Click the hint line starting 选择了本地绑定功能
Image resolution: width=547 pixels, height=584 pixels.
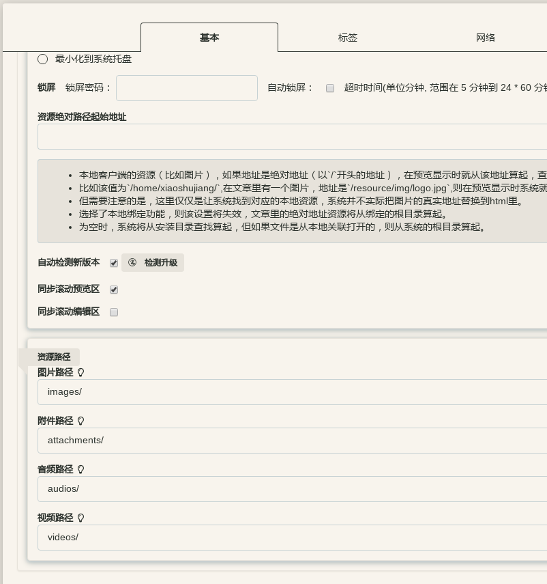coord(263,214)
